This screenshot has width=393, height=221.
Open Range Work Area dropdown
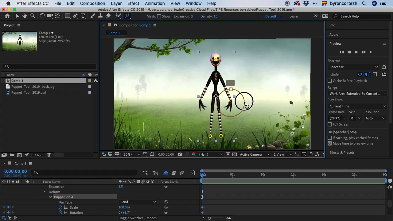(357, 94)
